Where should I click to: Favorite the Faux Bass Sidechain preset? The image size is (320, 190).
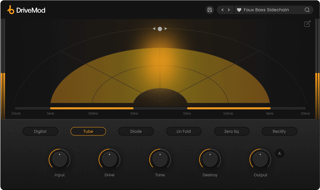239,10
